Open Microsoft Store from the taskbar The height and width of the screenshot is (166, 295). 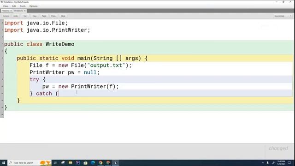pos(85,163)
